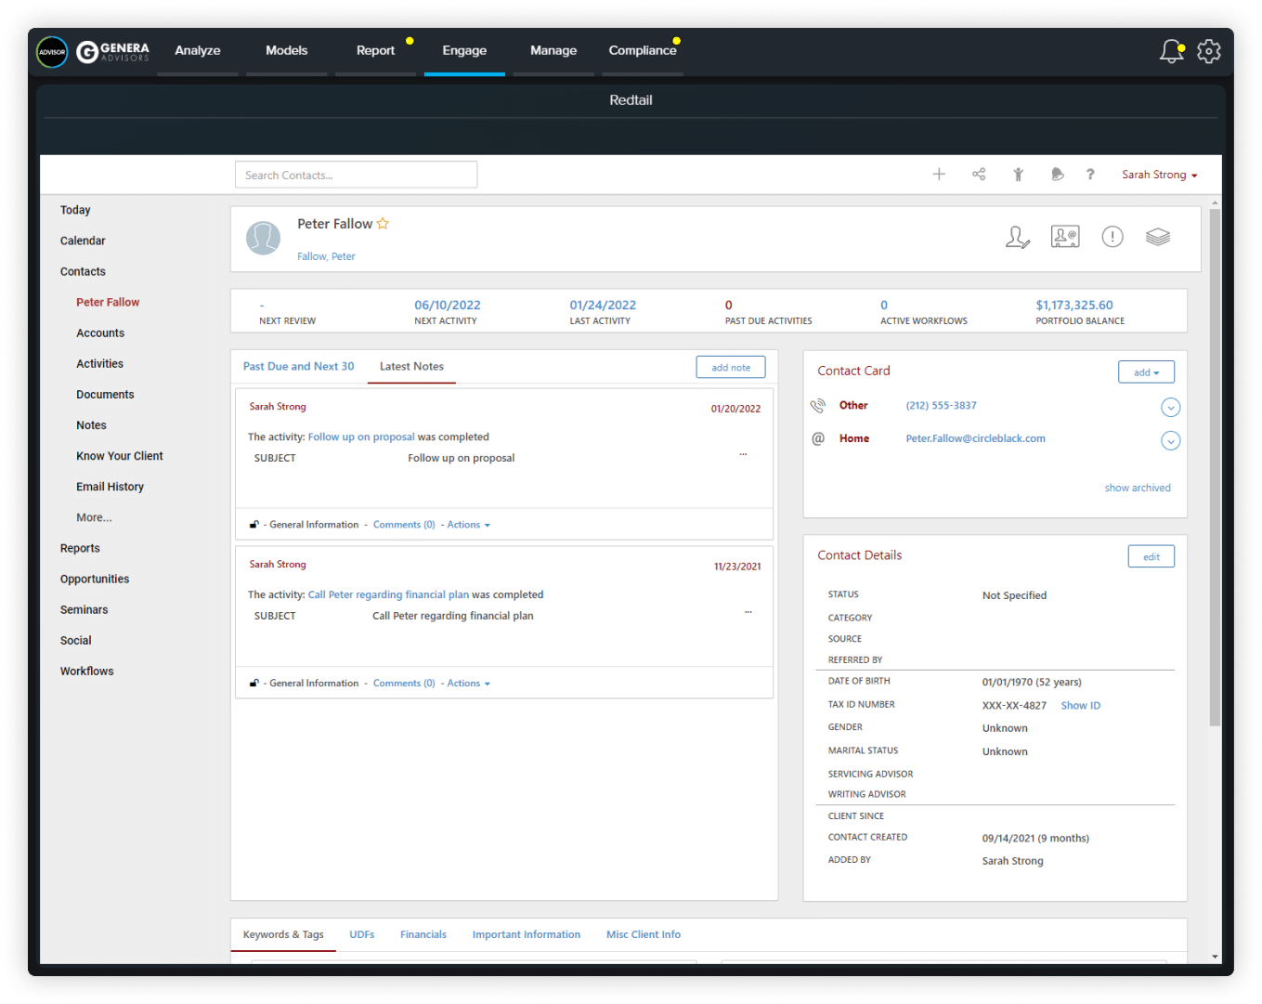Expand the email address options chevron

point(1170,441)
